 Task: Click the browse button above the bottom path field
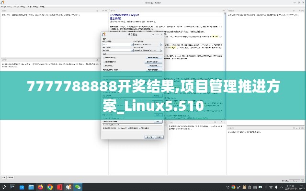tap(158, 122)
